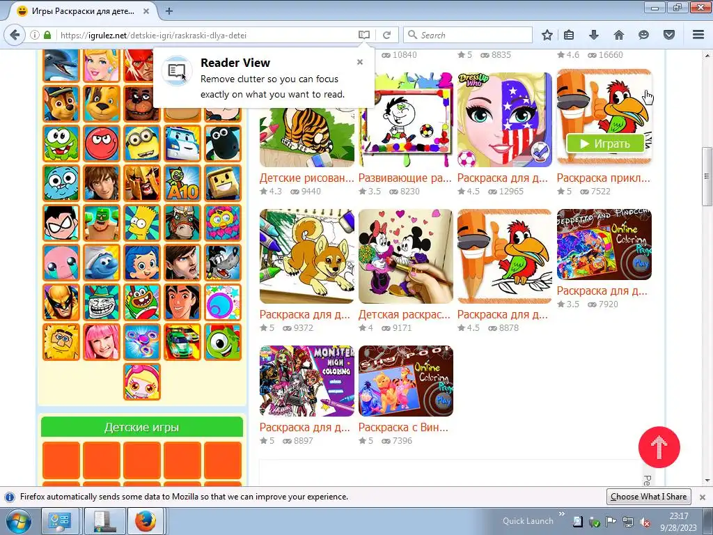
Task: Click the address bar URL field
Action: pos(207,35)
